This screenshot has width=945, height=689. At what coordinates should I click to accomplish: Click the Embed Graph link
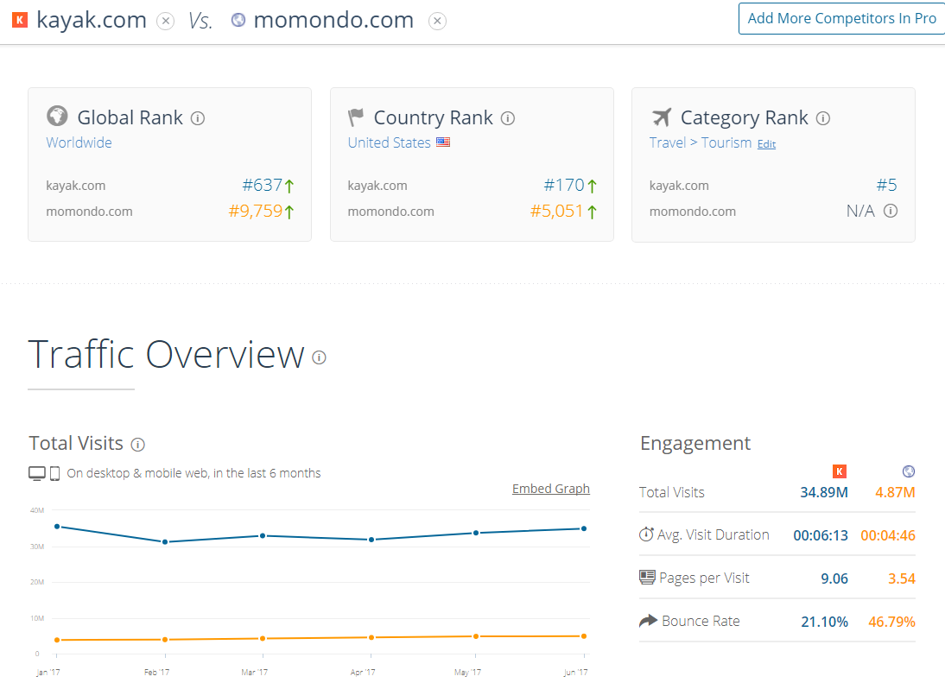tap(551, 489)
